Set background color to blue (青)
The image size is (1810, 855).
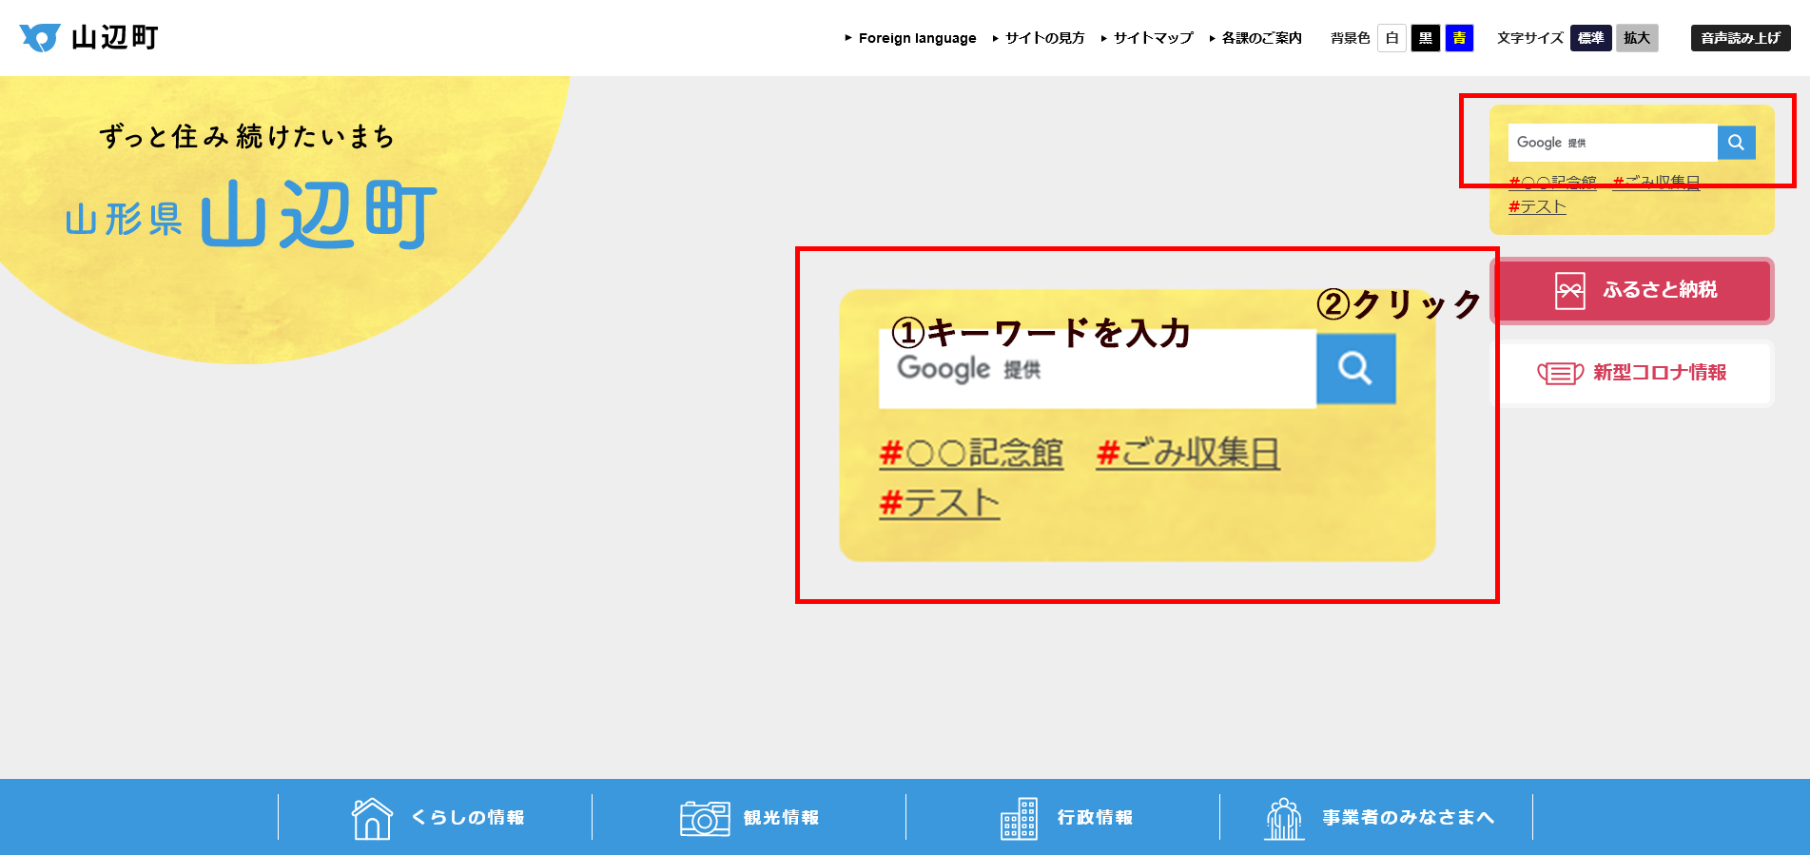pos(1459,38)
